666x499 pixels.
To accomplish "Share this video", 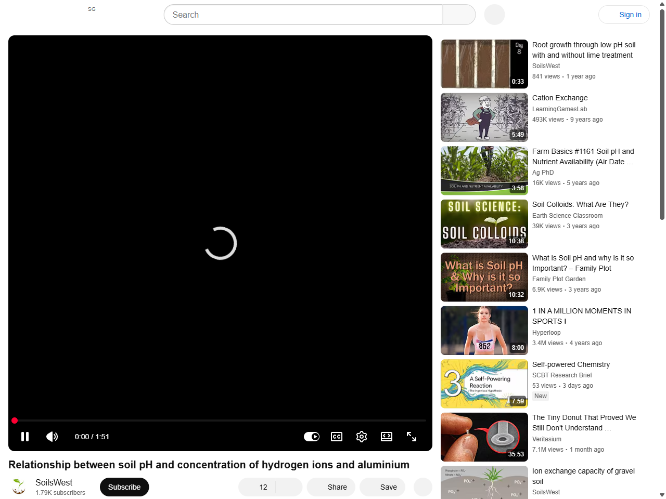I will [331, 487].
